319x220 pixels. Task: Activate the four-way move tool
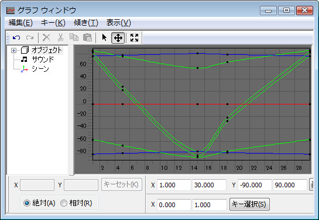(x=118, y=38)
